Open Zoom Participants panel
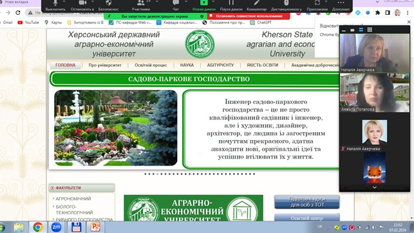The height and width of the screenshot is (233, 414). pos(141,5)
